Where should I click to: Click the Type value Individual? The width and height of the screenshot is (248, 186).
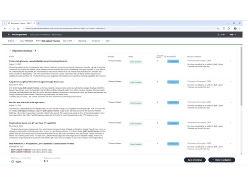29,41
